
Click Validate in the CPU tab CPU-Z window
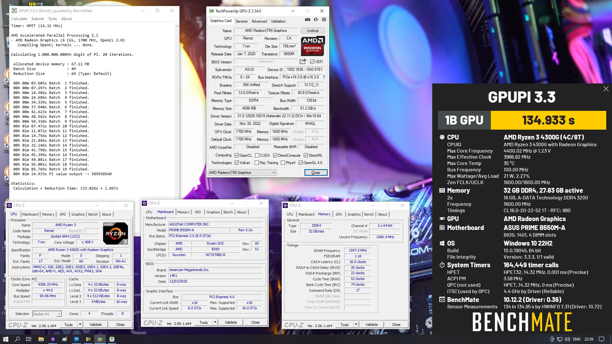[x=96, y=325]
